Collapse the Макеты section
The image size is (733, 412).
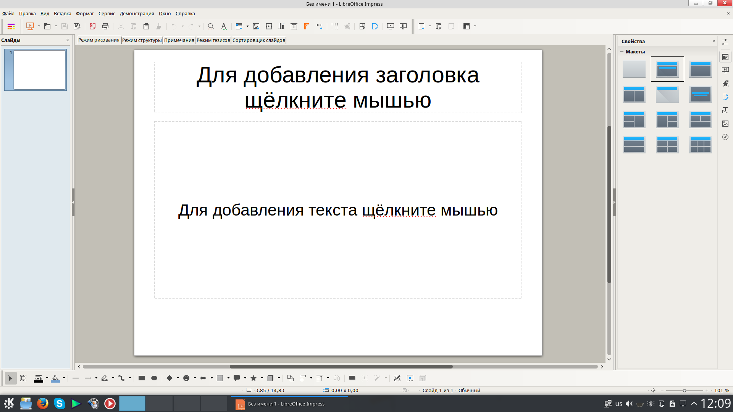click(x=622, y=51)
